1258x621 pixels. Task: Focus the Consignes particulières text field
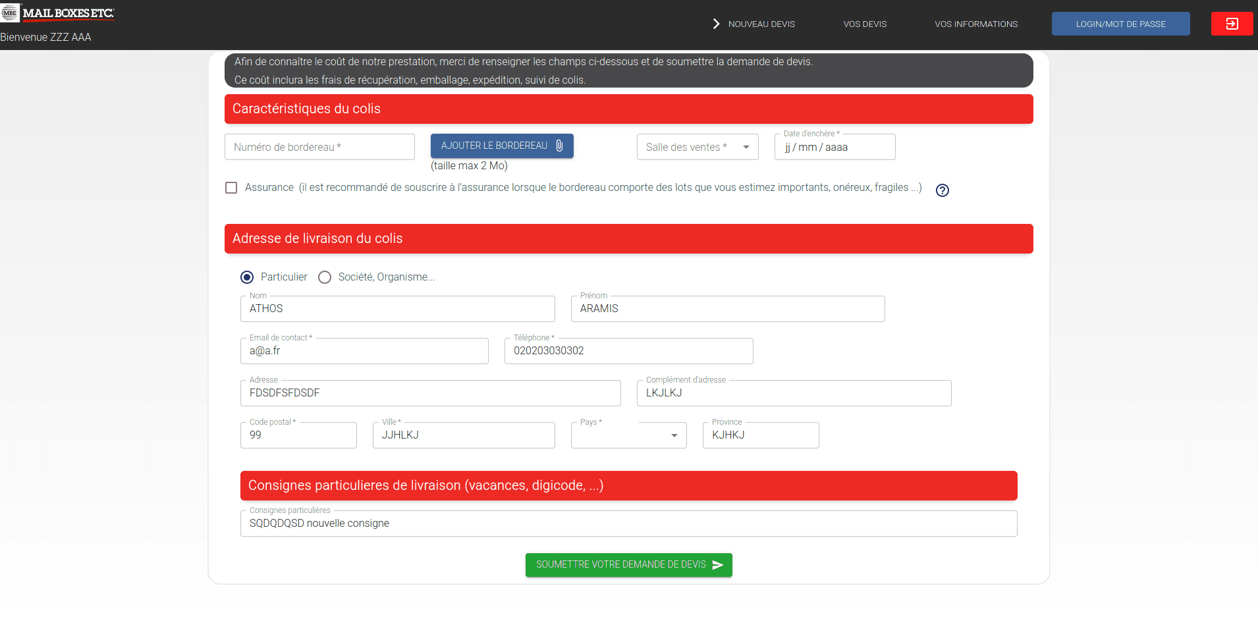pos(628,524)
